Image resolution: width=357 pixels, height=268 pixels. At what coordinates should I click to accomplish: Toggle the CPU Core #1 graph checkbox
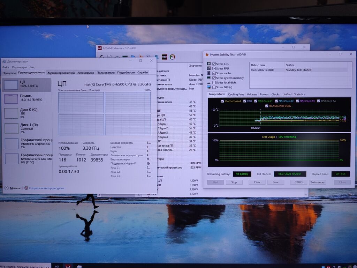tap(256, 101)
